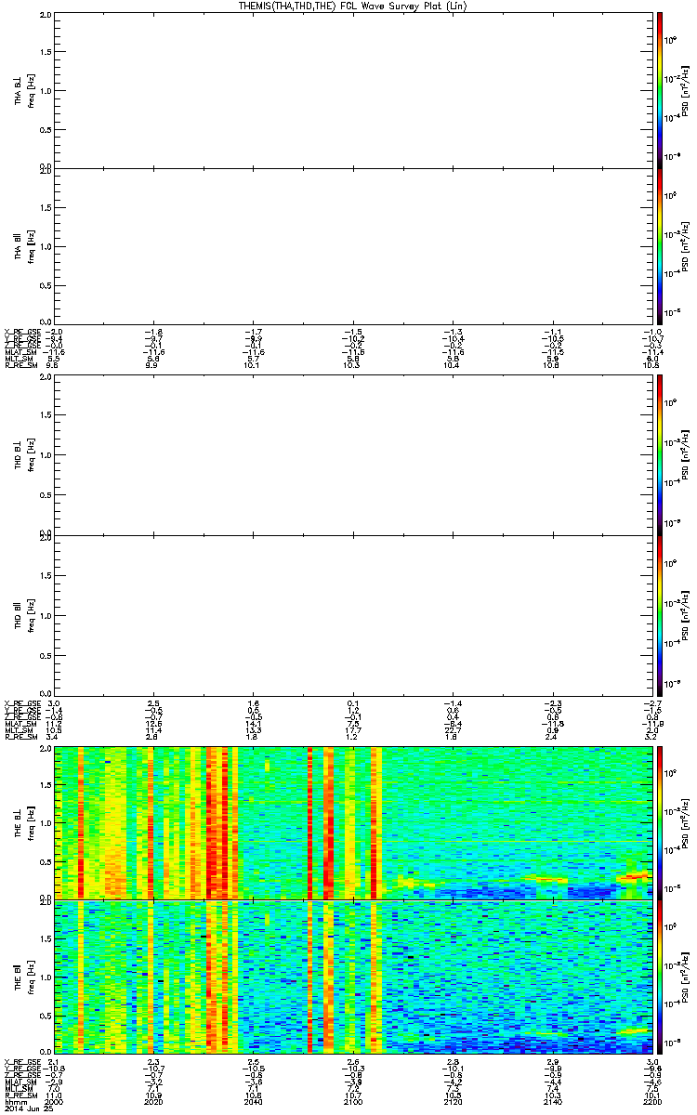Click the FGL Wave Survey Plot title

354,6
